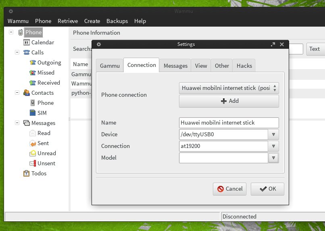This screenshot has width=325, height=231.
Task: Open the Todos clipboard icon
Action: 27,173
